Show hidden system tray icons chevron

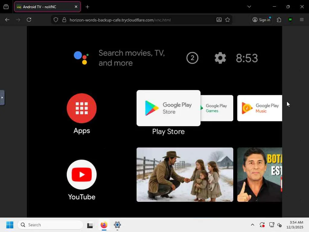click(x=253, y=225)
